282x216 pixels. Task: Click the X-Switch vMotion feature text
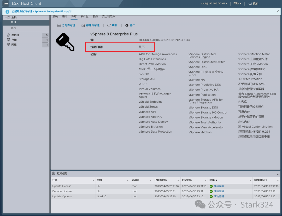click(x=250, y=79)
